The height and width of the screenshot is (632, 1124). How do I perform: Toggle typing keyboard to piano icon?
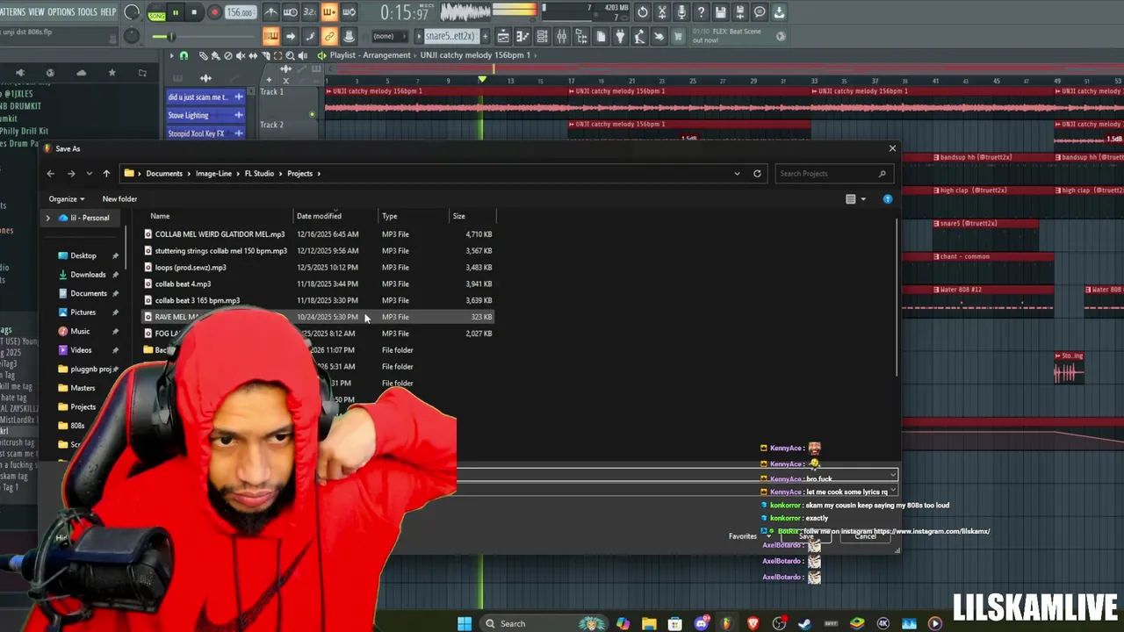271,36
